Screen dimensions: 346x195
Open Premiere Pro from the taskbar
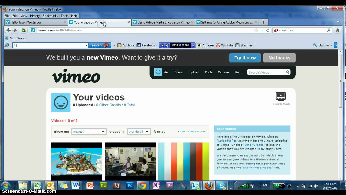pyautogui.click(x=169, y=186)
